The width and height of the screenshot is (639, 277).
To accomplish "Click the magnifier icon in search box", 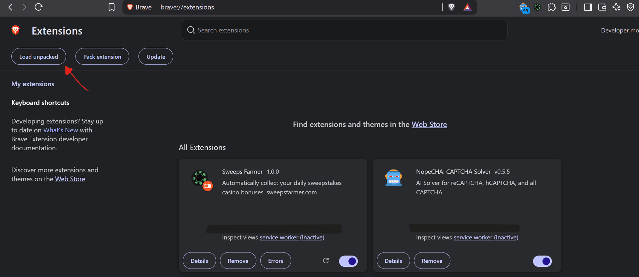I will [191, 30].
